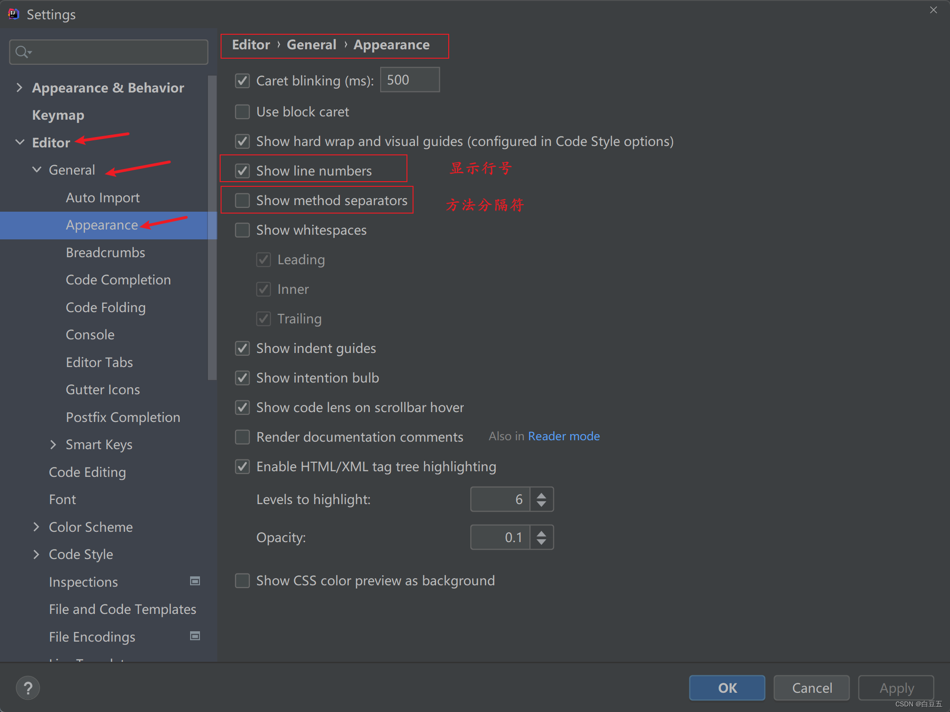Enable Render documentation comments
Image resolution: width=950 pixels, height=712 pixels.
coord(242,437)
